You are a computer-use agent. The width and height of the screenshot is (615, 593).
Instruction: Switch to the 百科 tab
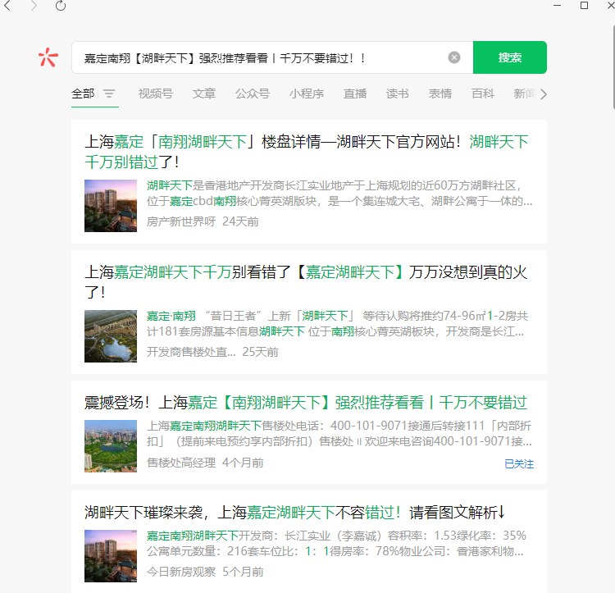pyautogui.click(x=483, y=94)
